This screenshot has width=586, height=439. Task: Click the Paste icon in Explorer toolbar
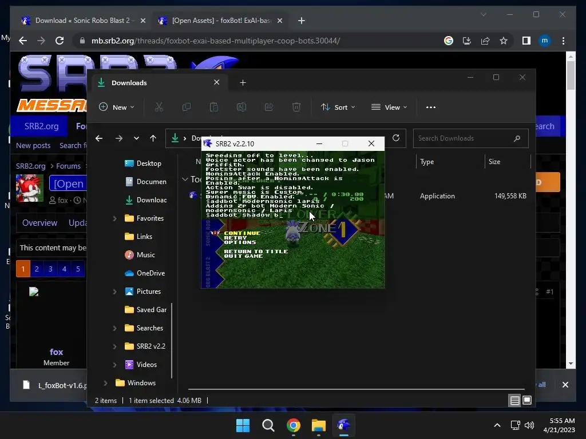click(x=214, y=107)
